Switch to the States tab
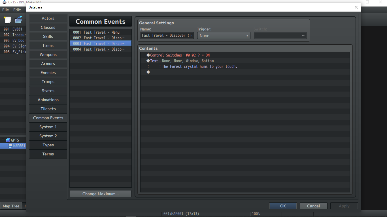The image size is (387, 217). (x=48, y=91)
